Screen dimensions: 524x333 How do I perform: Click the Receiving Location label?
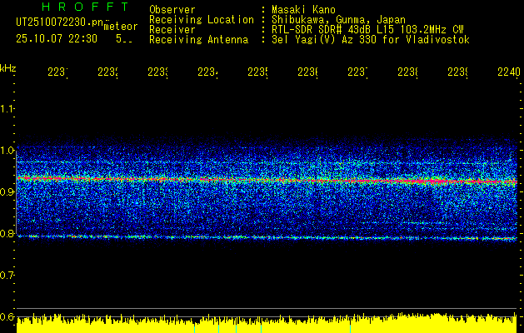[x=202, y=20]
